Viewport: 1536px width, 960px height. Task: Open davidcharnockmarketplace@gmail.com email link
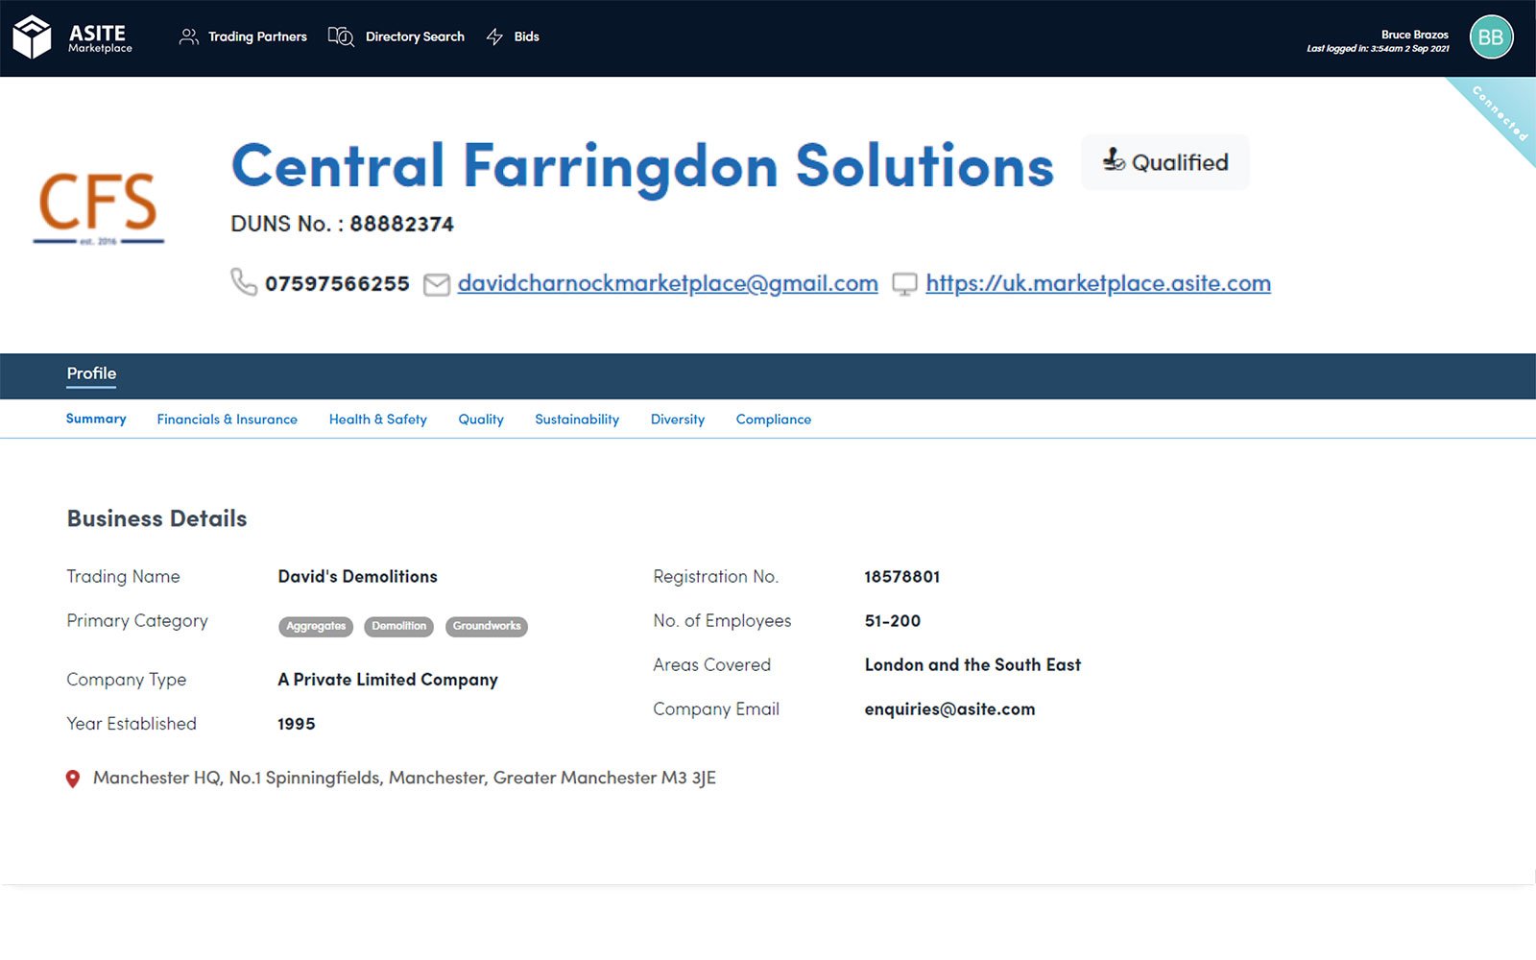668,283
